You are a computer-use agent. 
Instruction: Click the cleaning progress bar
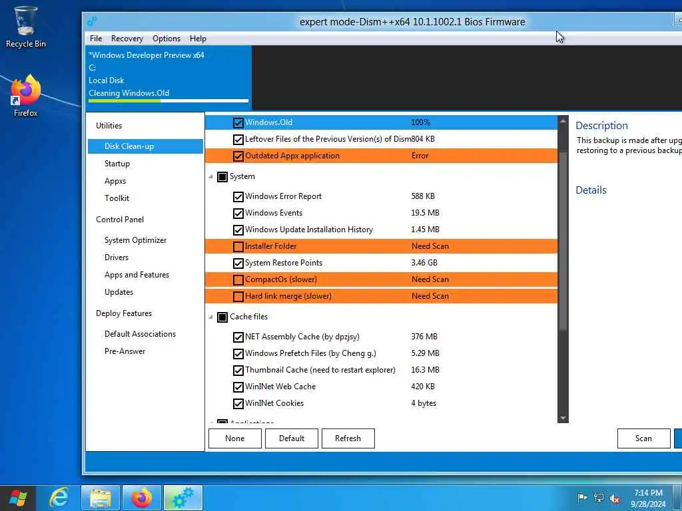coord(169,101)
